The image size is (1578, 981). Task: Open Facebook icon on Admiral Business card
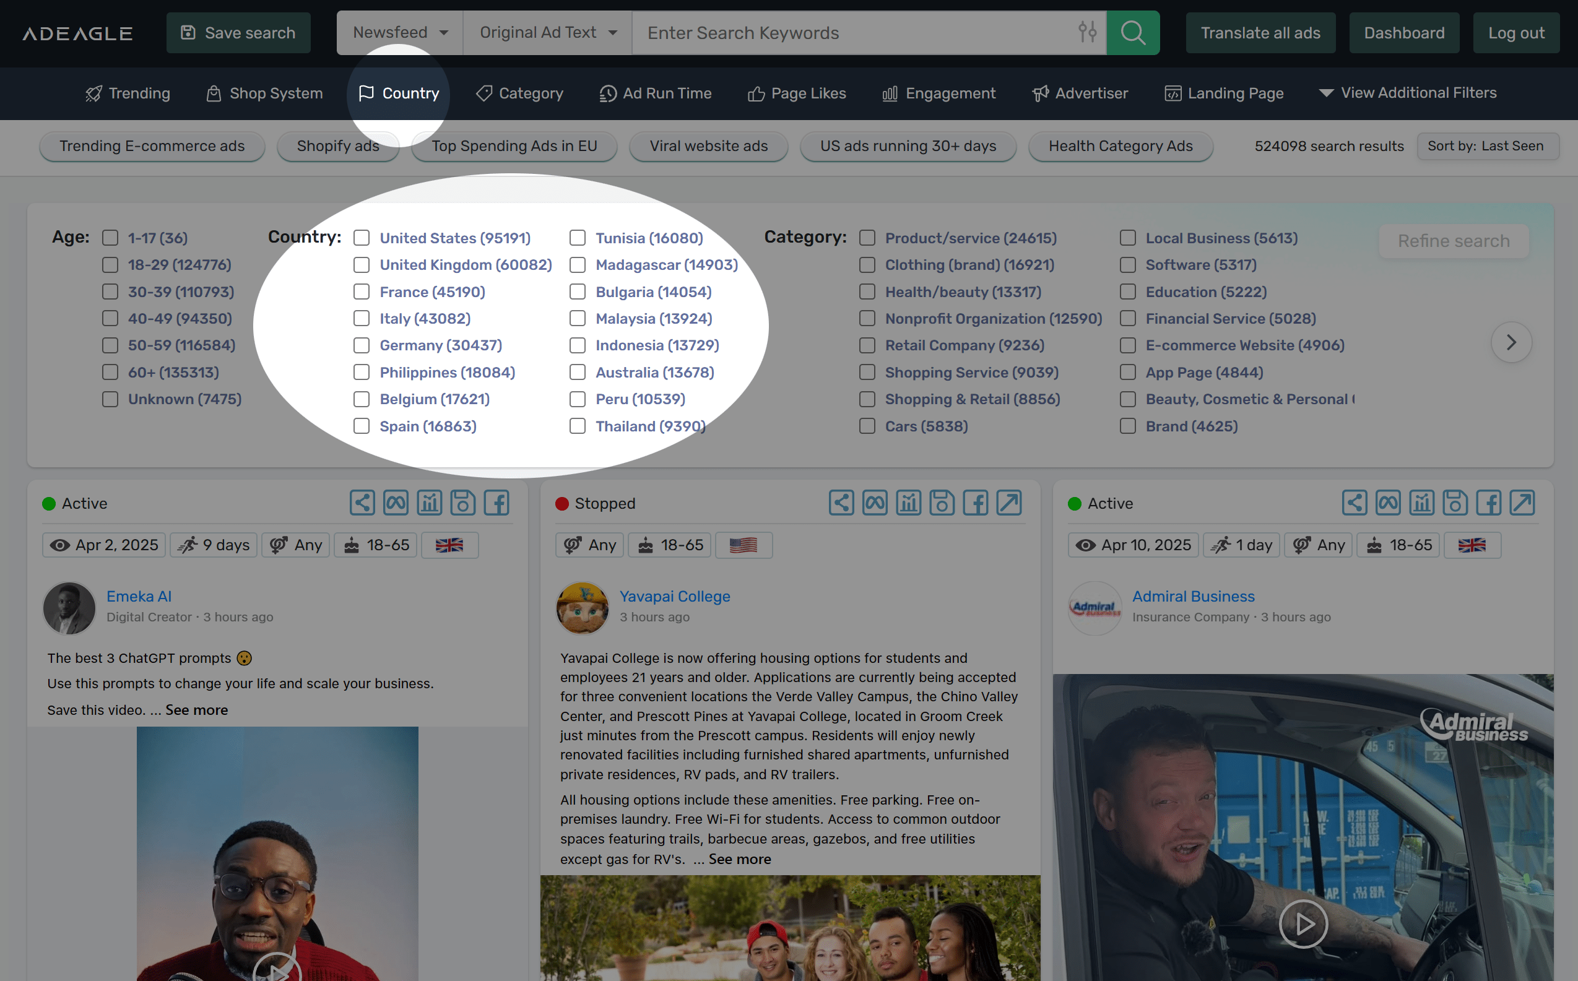coord(1489,503)
